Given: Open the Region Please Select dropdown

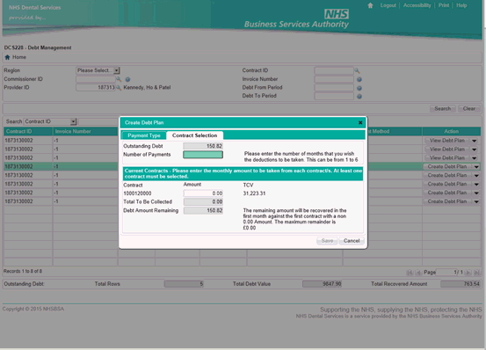Looking at the screenshot, I should tap(117, 70).
